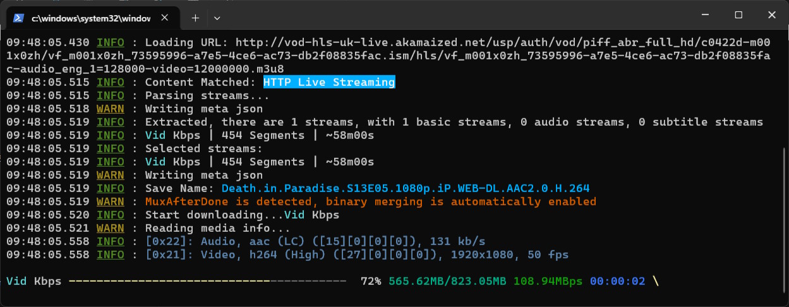Image resolution: width=789 pixels, height=307 pixels.
Task: Open a new tab with the plus button
Action: (195, 18)
